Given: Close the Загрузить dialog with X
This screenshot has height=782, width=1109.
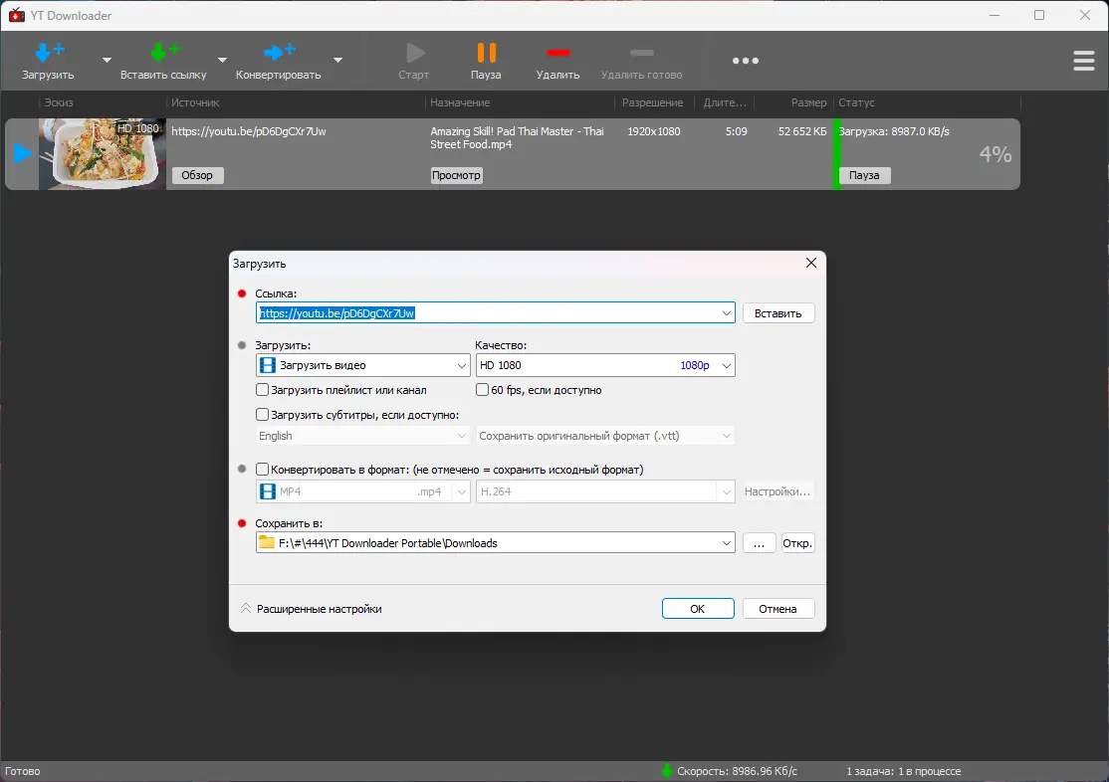Looking at the screenshot, I should (811, 263).
